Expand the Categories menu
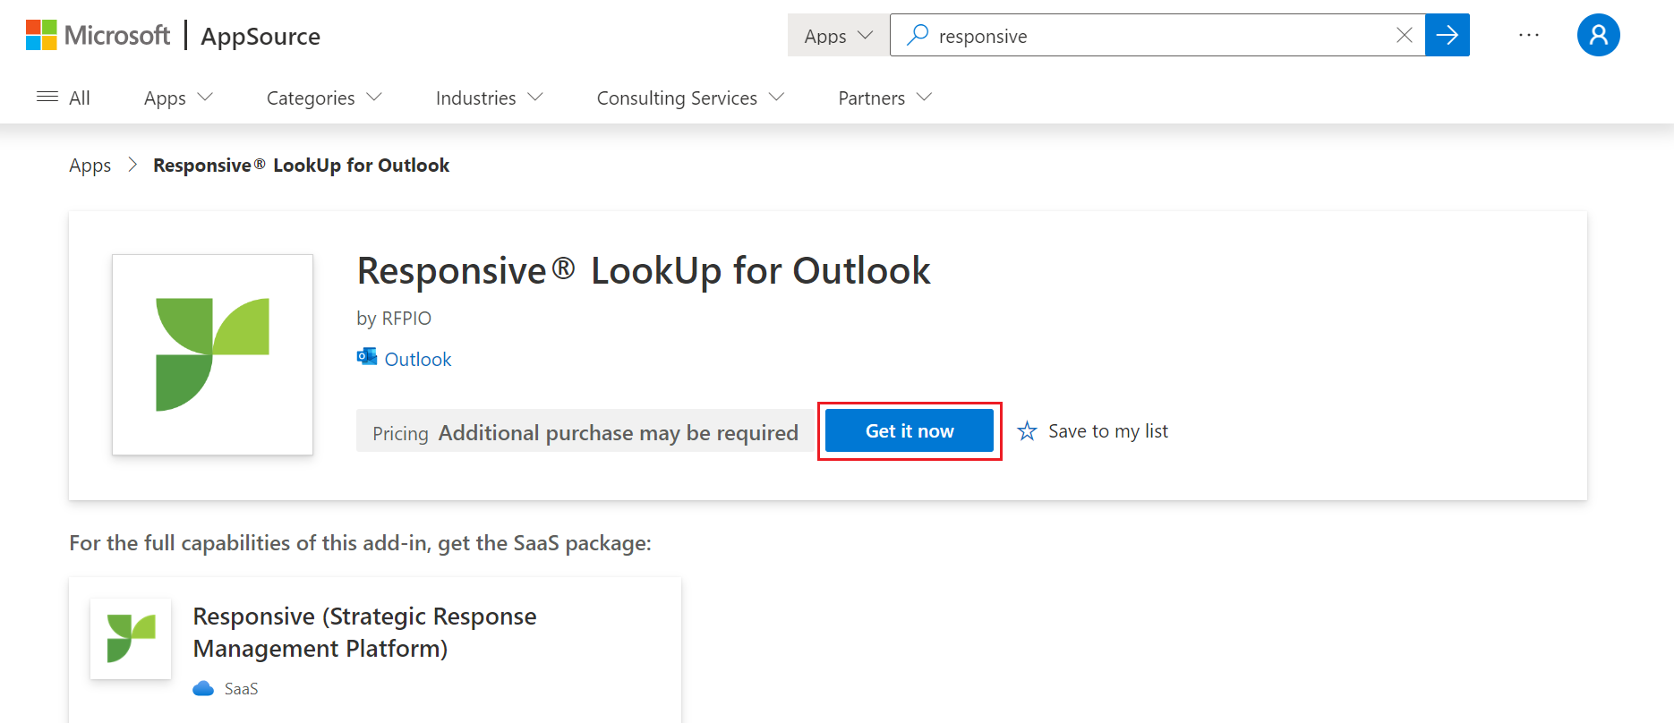The height and width of the screenshot is (723, 1674). point(324,98)
